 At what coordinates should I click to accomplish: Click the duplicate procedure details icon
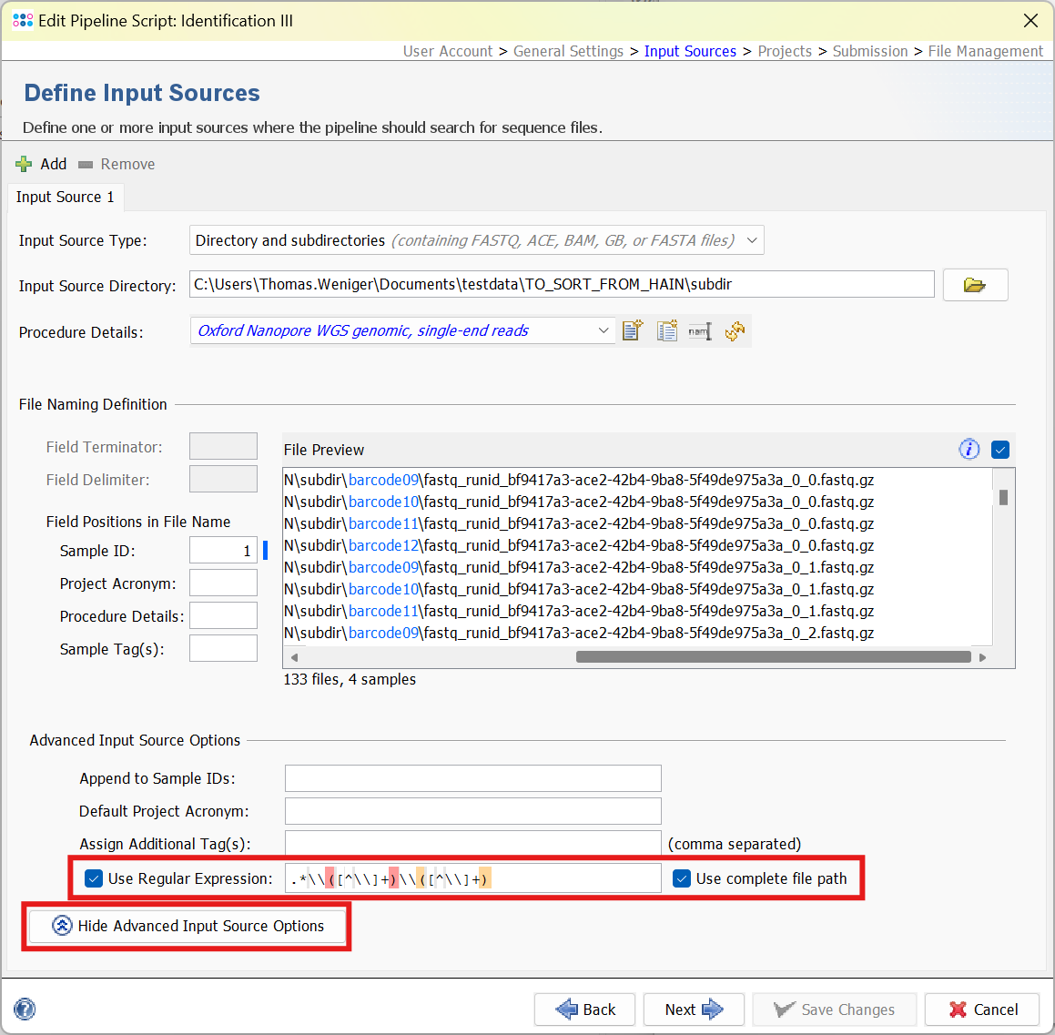click(667, 331)
